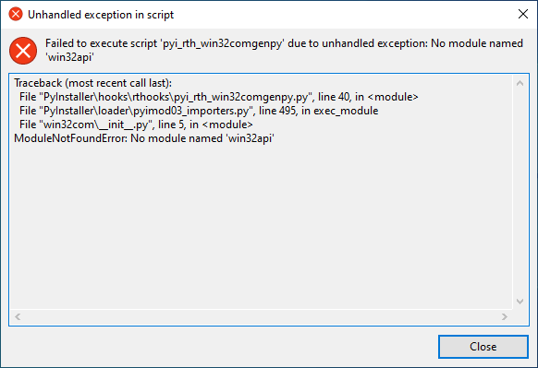Viewport: 538px width, 368px height.
Task: Click the small red error icon in title bar
Action: tap(16, 15)
